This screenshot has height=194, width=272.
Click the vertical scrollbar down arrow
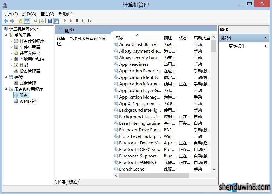coord(214,169)
